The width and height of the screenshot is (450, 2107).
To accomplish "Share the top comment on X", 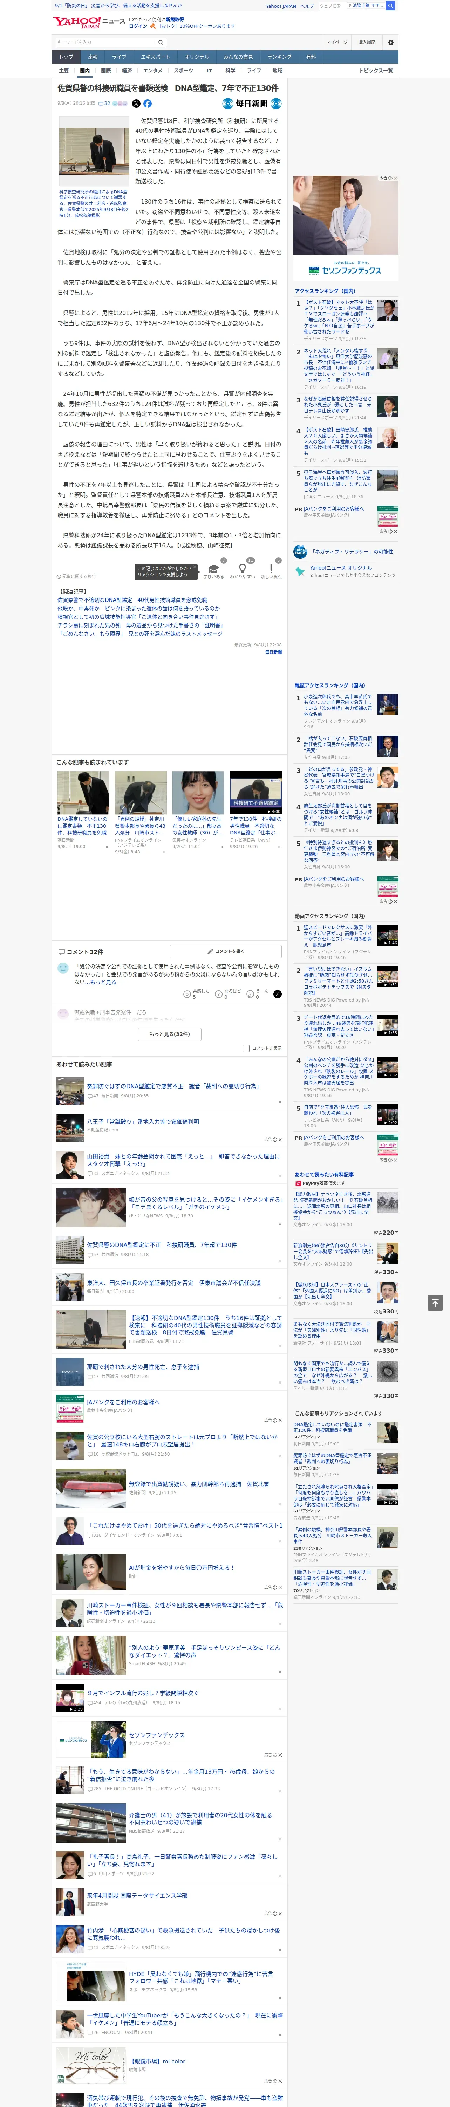I will (277, 994).
